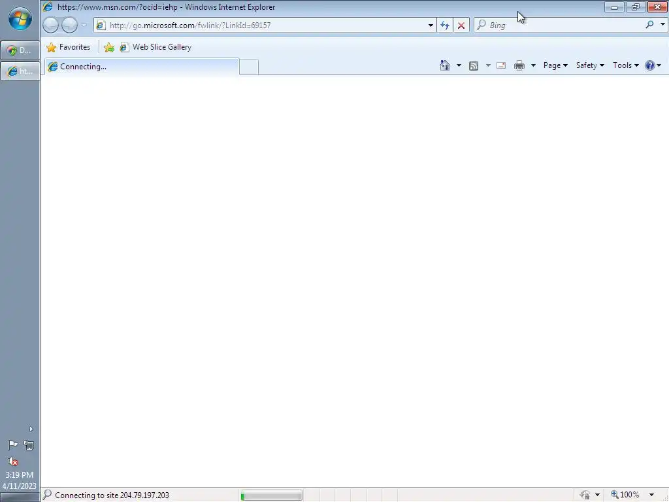Viewport: 669px width, 502px height.
Task: Click the page icon in the address bar
Action: point(101,25)
